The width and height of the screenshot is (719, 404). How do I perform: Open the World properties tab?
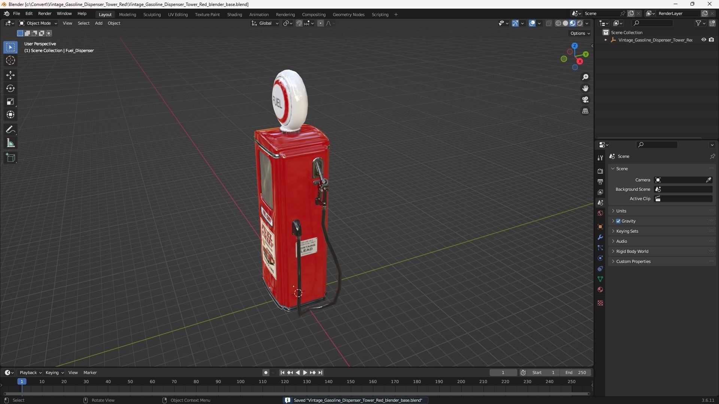pyautogui.click(x=600, y=213)
